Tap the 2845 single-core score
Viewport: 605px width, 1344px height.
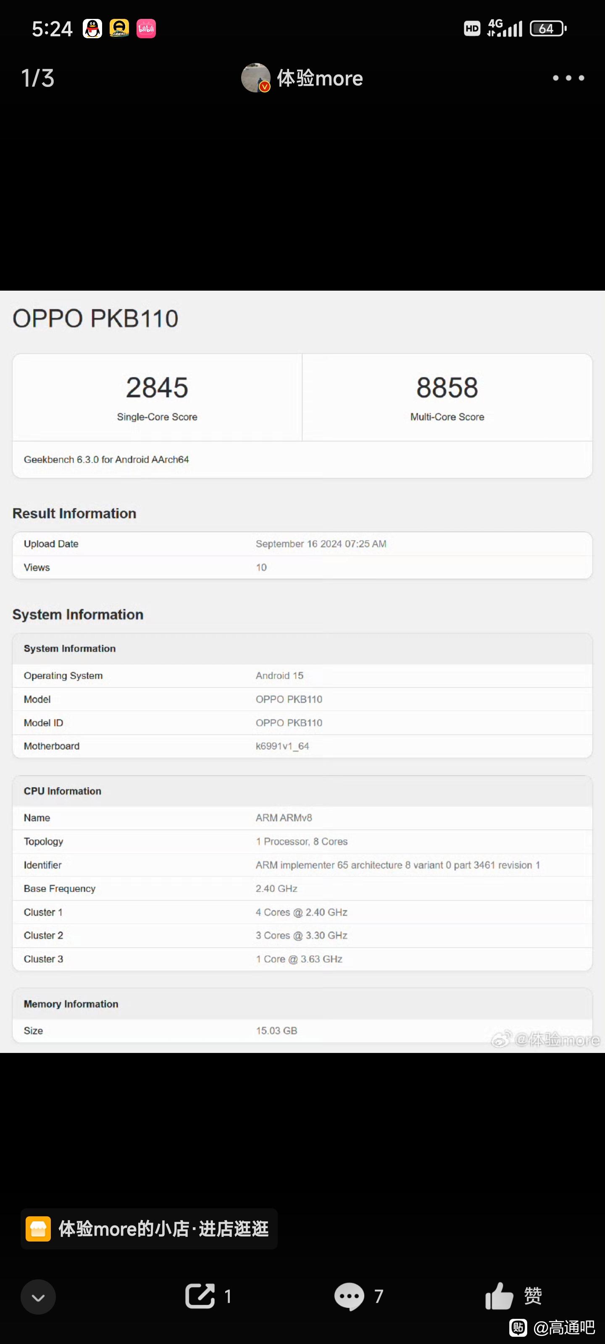pyautogui.click(x=157, y=388)
